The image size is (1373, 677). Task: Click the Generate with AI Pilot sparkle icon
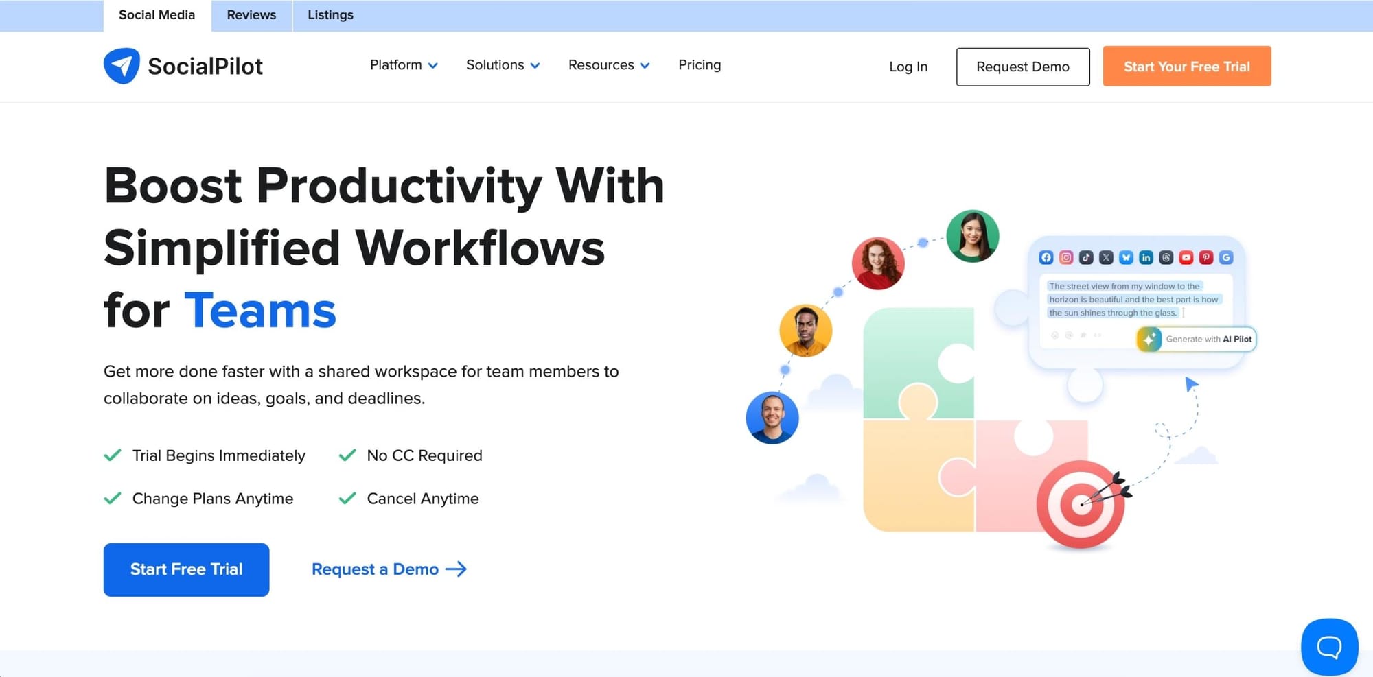(x=1149, y=339)
